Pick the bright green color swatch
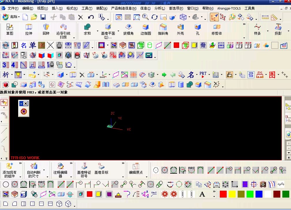The image size is (291, 210). (x=250, y=194)
